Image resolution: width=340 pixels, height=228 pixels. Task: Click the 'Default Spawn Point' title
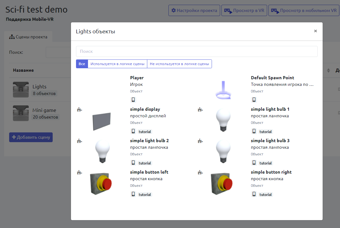(273, 78)
